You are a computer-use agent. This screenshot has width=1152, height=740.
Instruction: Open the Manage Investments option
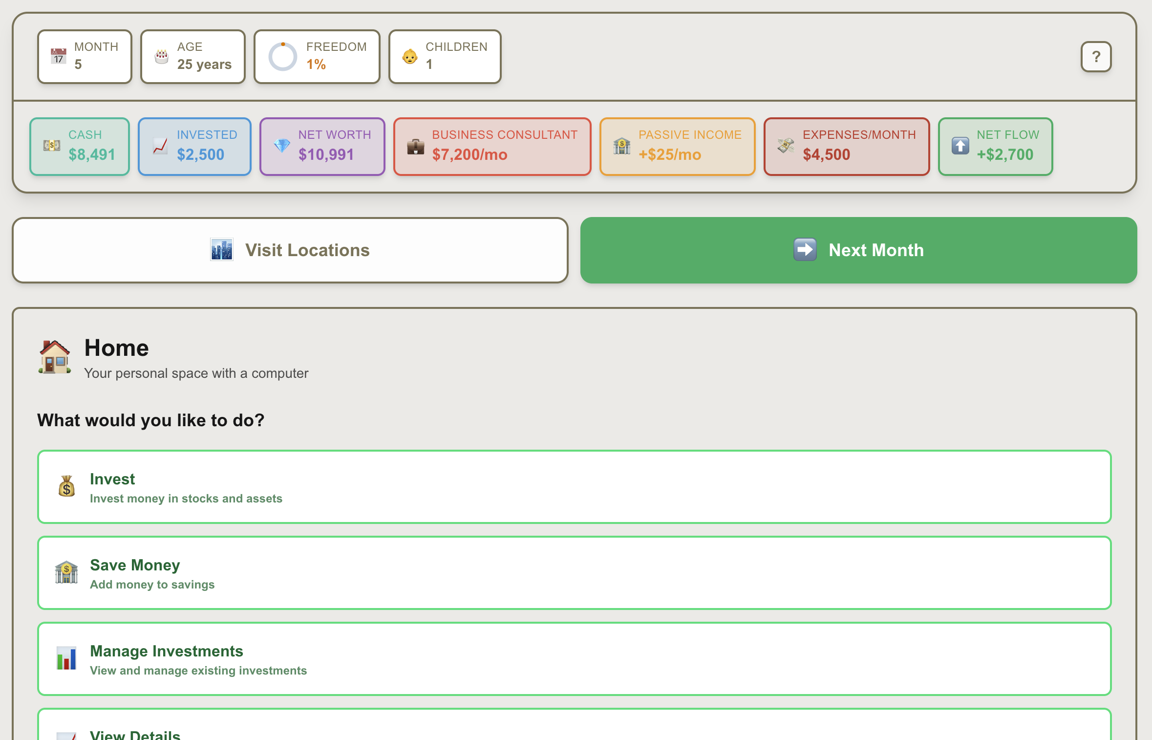pyautogui.click(x=574, y=659)
